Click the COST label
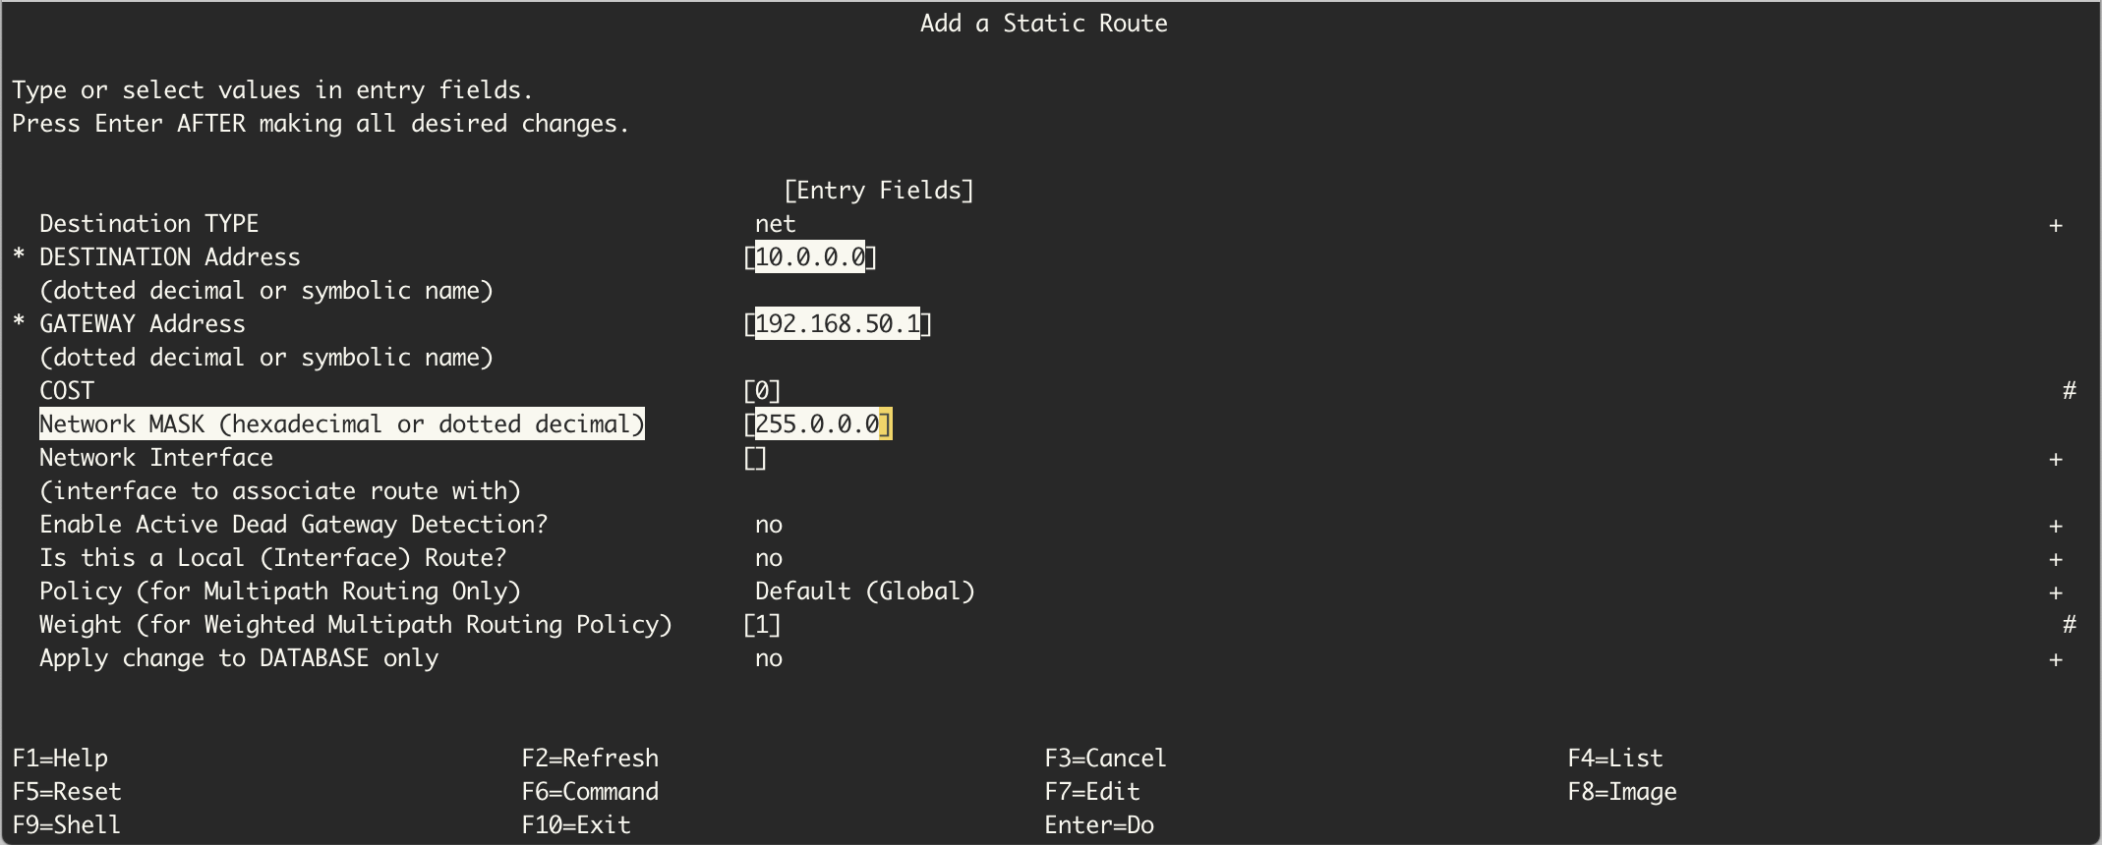Viewport: 2102px width, 845px height. [67, 391]
